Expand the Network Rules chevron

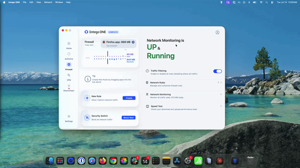click(x=221, y=83)
